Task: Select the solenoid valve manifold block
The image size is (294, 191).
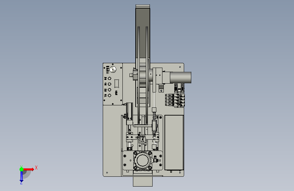Action: [x=175, y=100]
